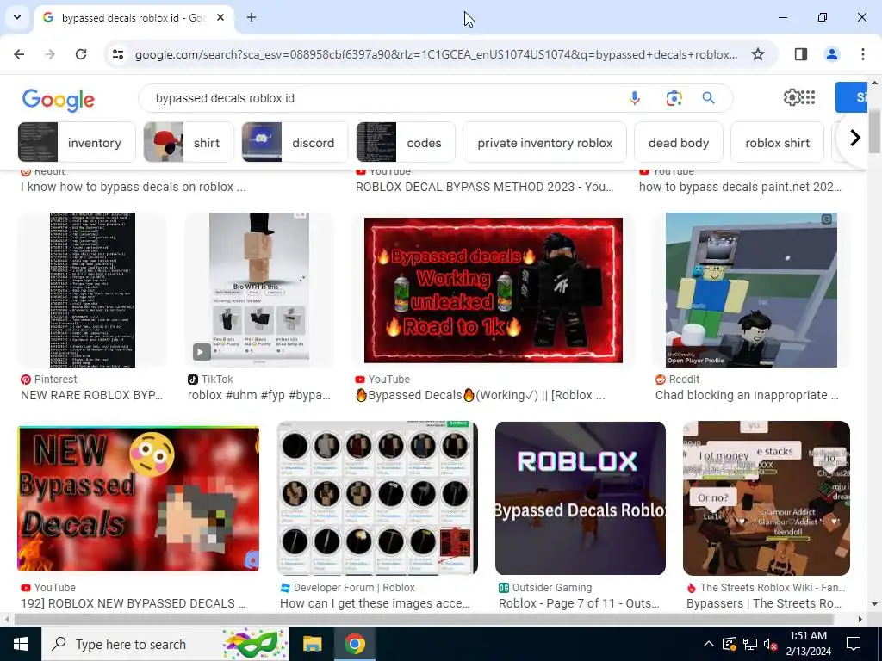
Task: Open the Google apps grid
Action: pyautogui.click(x=807, y=97)
